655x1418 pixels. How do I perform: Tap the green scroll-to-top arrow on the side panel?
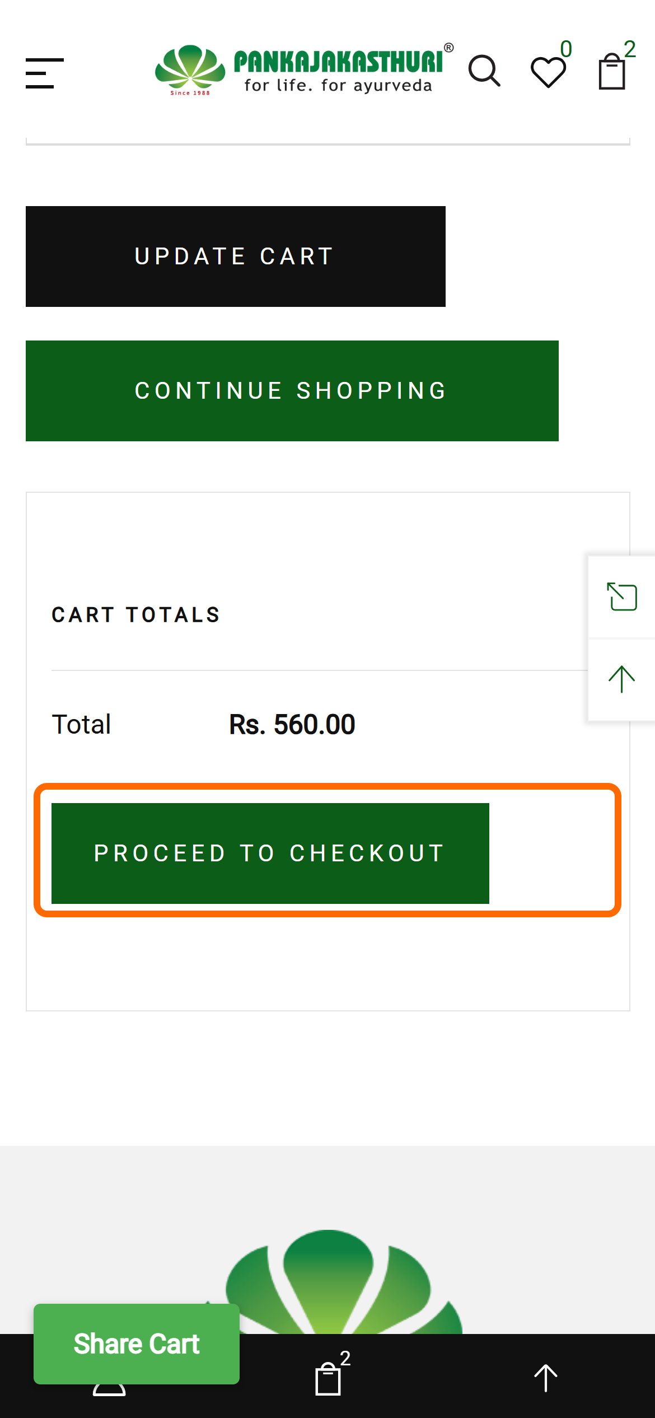coord(621,679)
